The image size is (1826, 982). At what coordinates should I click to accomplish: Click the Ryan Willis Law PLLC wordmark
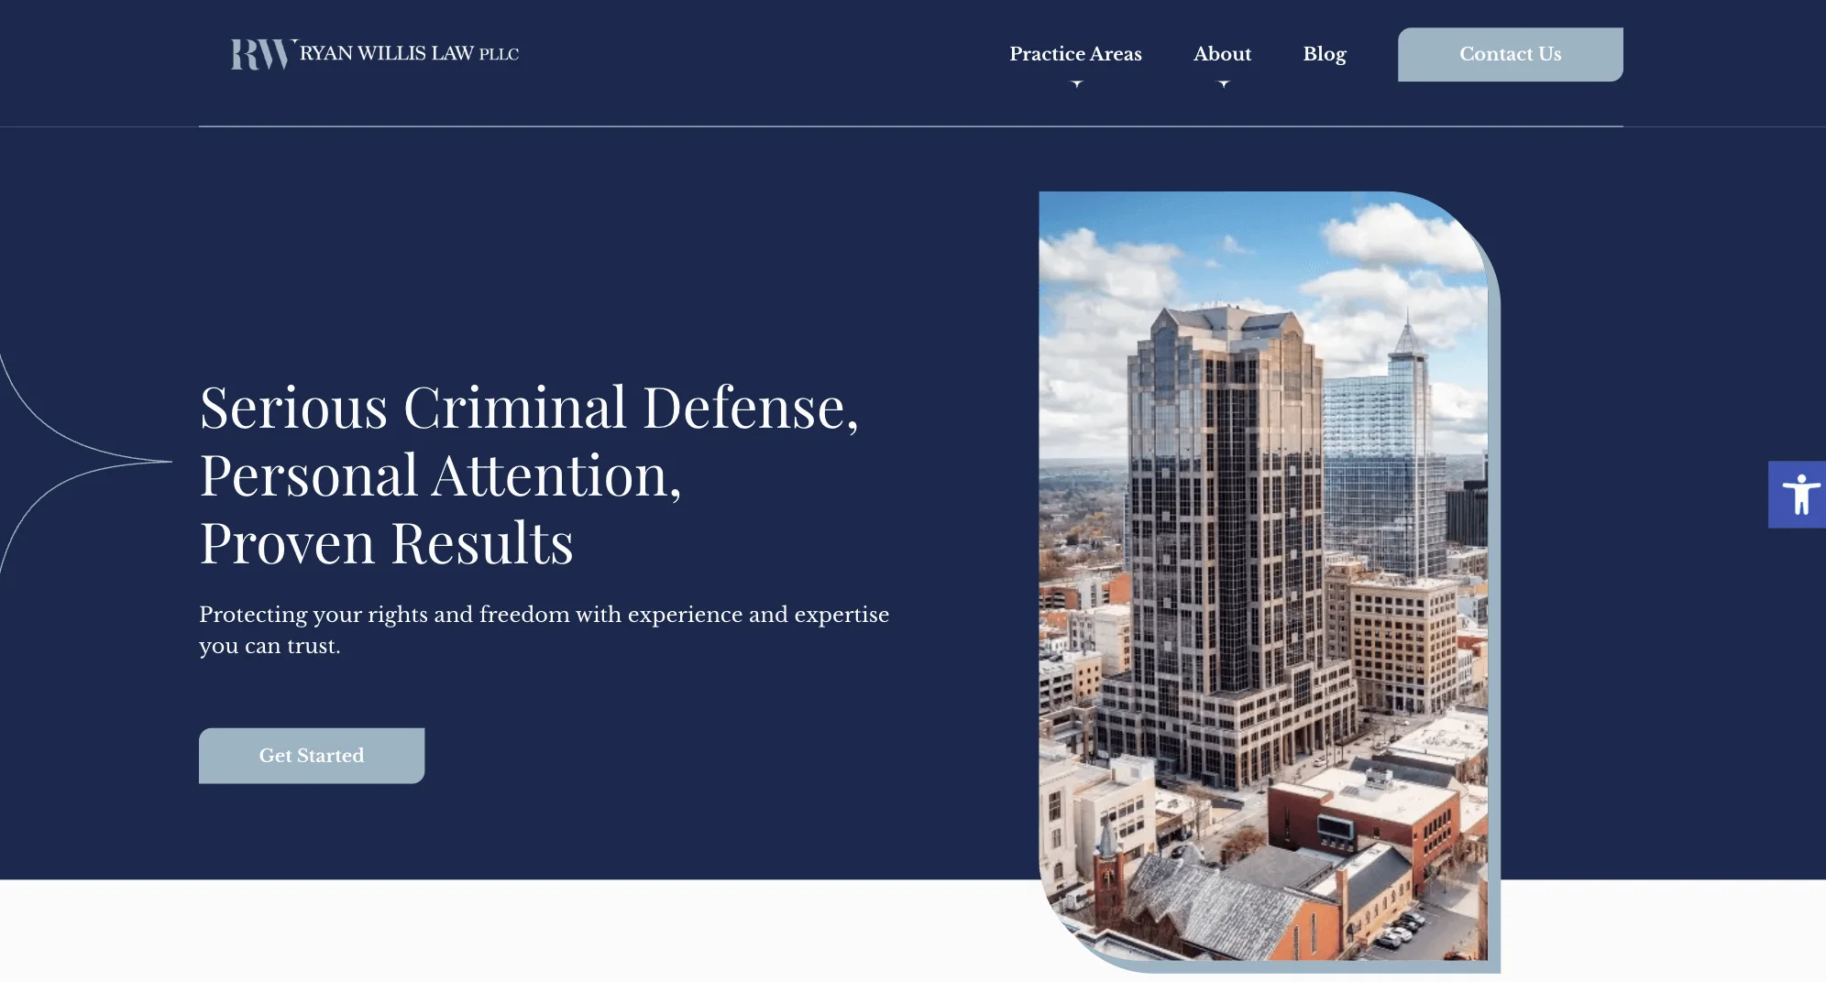[x=409, y=54]
